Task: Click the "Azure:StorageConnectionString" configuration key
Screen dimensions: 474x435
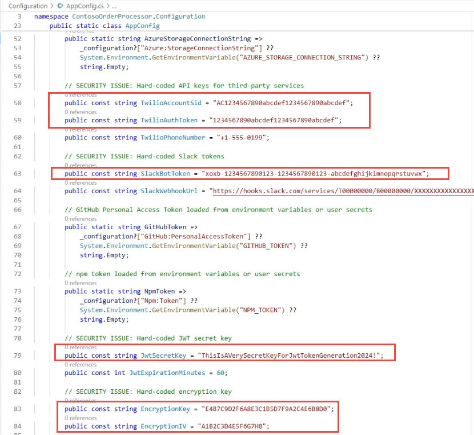Action: (x=199, y=48)
